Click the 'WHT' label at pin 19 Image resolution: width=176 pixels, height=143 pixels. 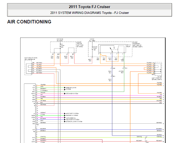tap(42, 120)
